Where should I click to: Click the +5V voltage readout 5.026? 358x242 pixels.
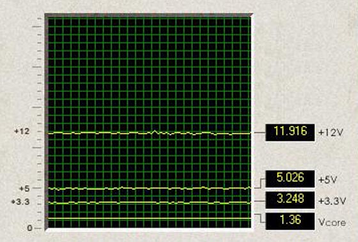(x=290, y=179)
